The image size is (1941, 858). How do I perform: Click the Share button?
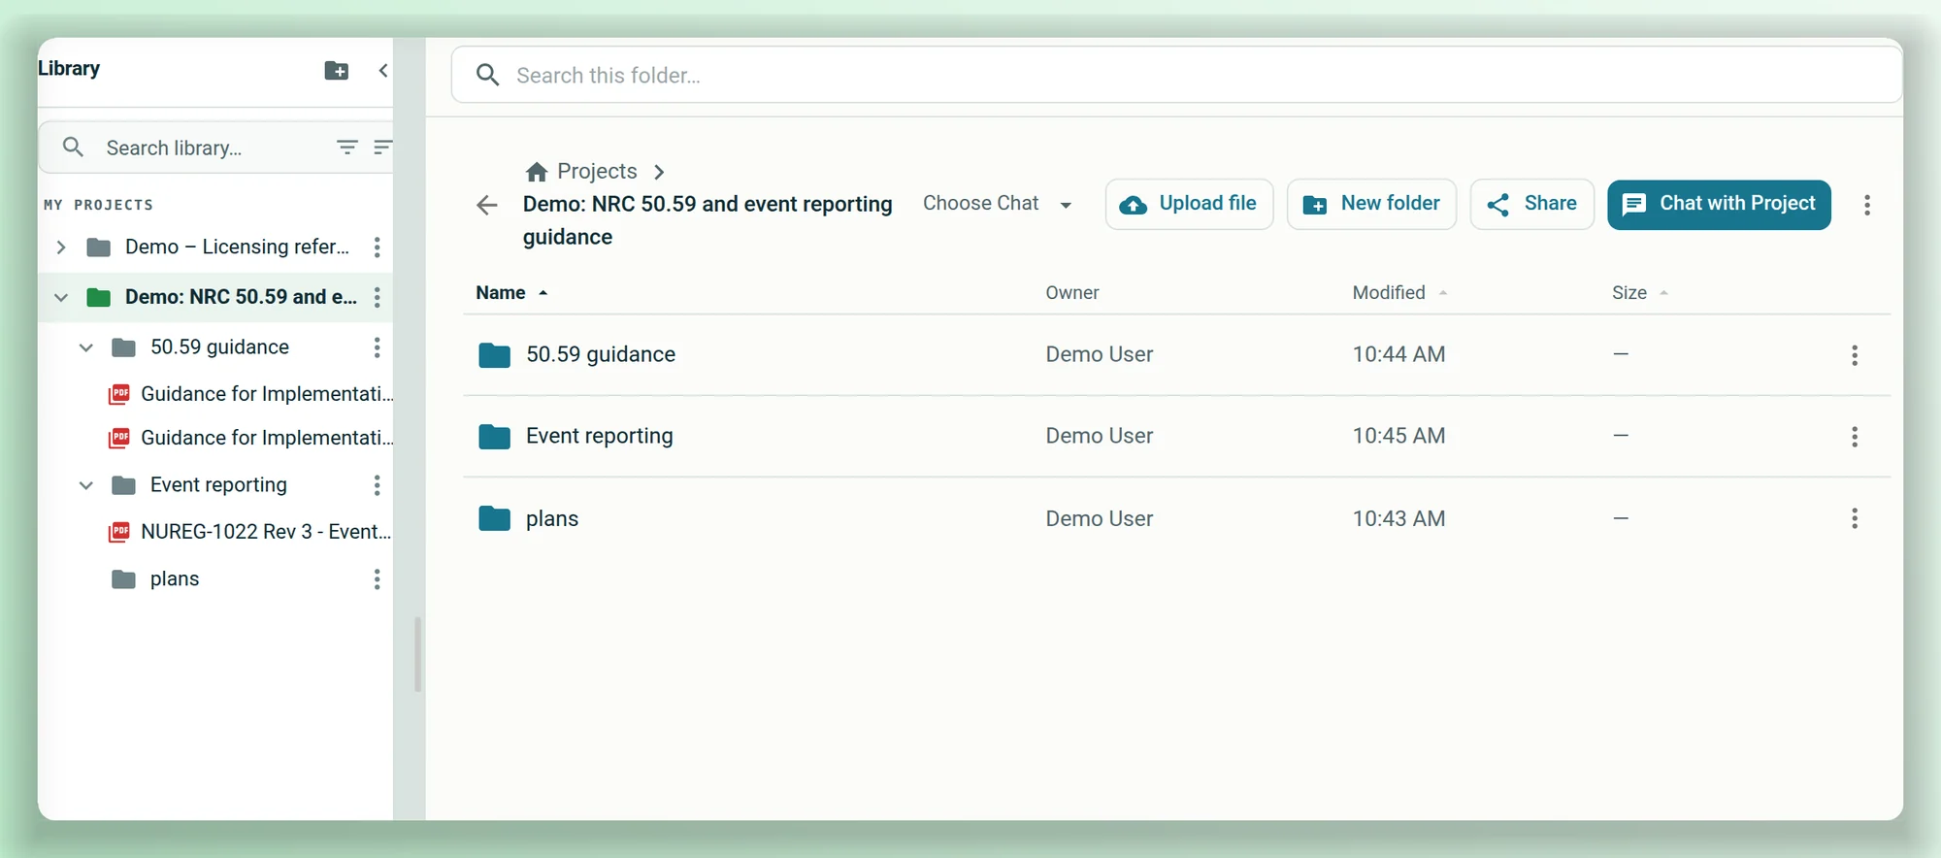point(1531,204)
